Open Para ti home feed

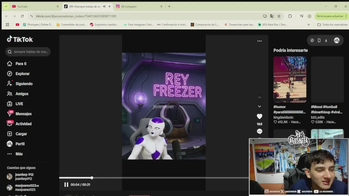[x=17, y=64]
